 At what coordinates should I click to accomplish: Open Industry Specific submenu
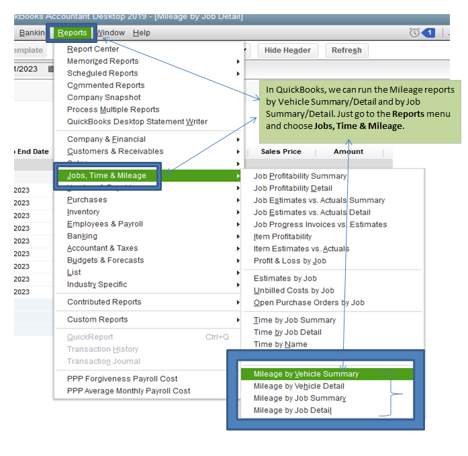[x=148, y=284]
